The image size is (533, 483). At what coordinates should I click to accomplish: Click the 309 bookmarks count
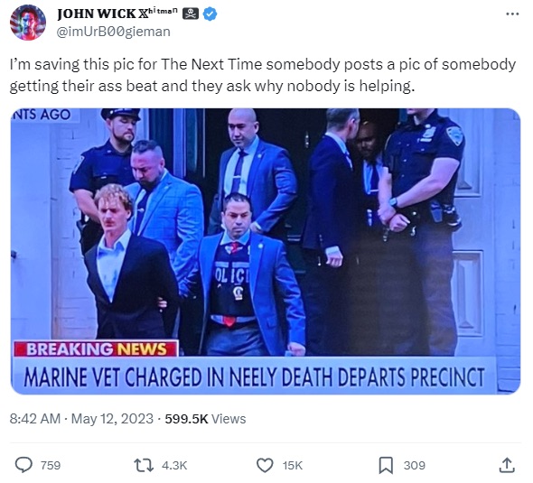[x=415, y=465]
